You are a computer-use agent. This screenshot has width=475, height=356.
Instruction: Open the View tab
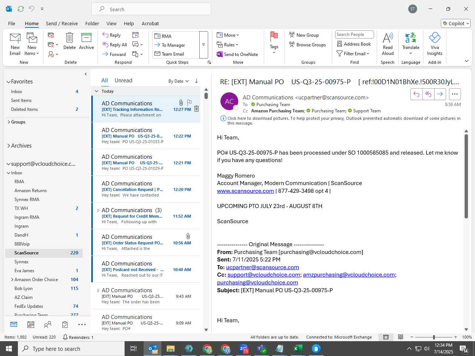point(111,23)
